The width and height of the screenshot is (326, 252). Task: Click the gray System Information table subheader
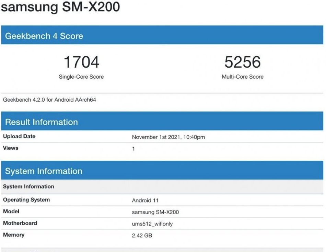(x=28, y=186)
